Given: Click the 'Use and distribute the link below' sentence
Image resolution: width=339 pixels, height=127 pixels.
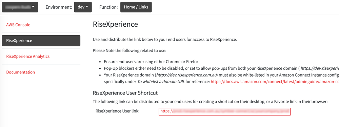Looking at the screenshot, I should tap(165, 40).
